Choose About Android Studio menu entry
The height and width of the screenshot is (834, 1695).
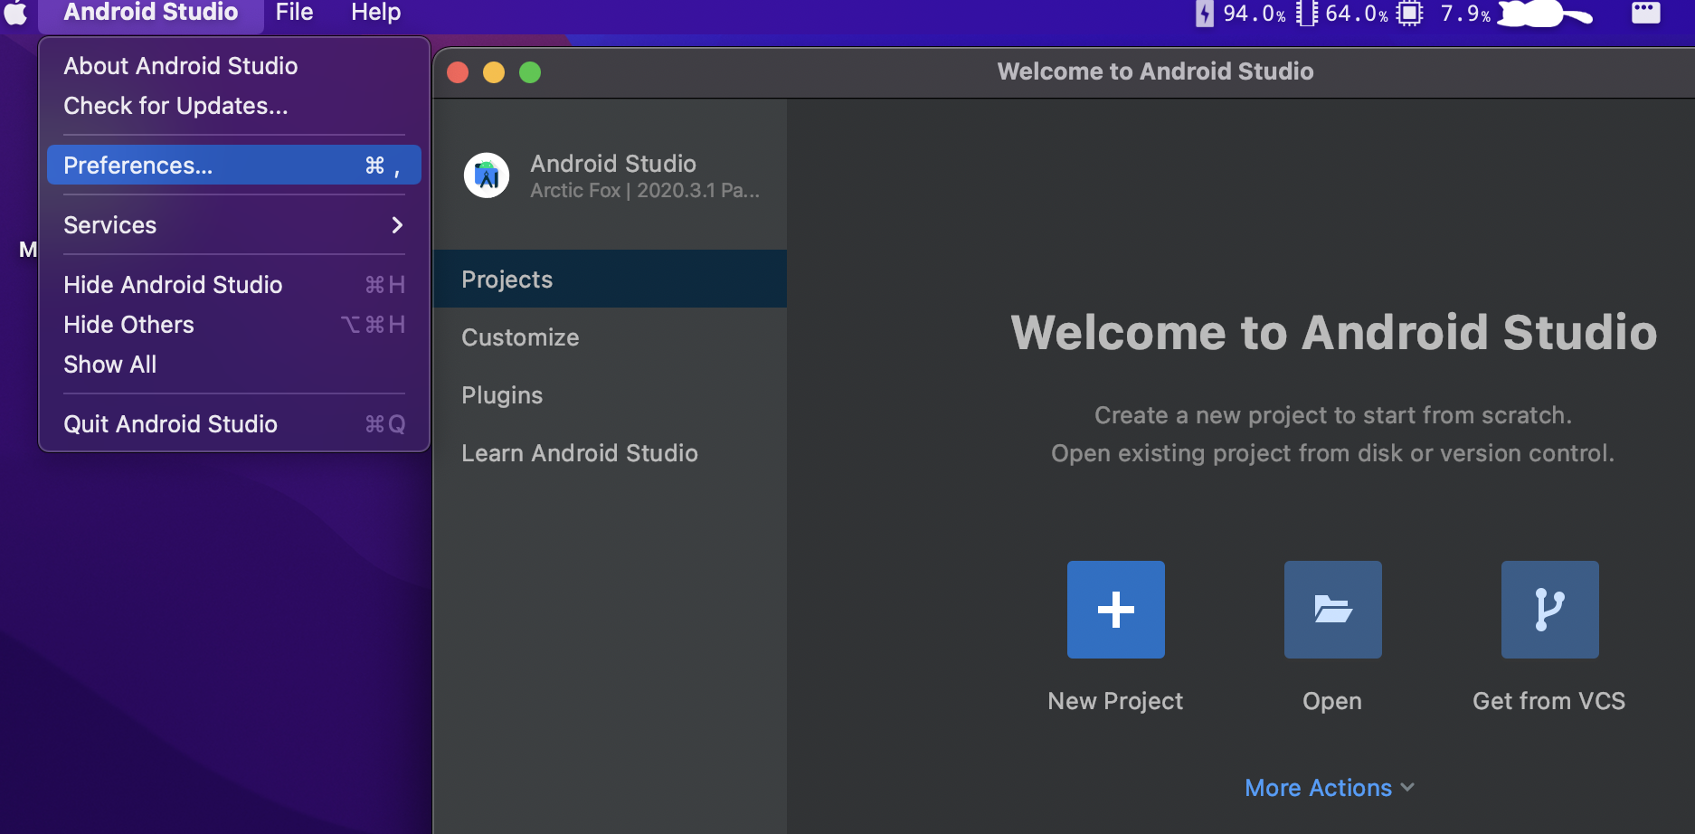pyautogui.click(x=234, y=66)
